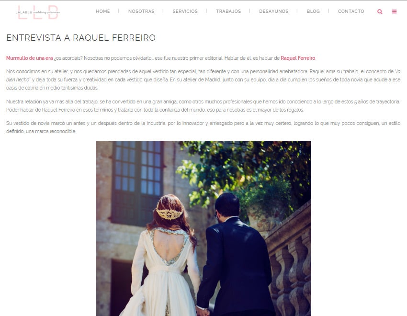Image resolution: width=407 pixels, height=316 pixels.
Task: Click the bride and groom photo
Action: click(203, 228)
